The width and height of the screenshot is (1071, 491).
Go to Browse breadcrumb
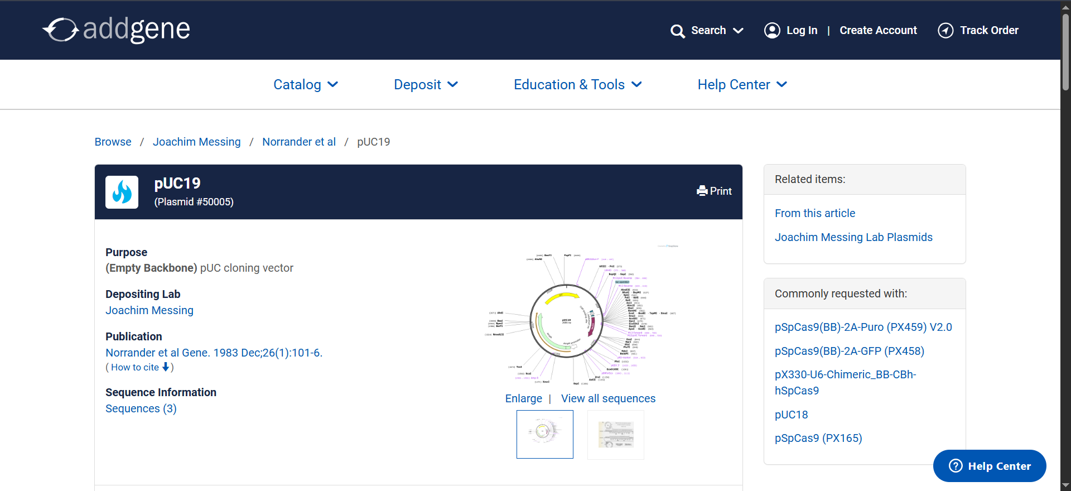point(113,142)
